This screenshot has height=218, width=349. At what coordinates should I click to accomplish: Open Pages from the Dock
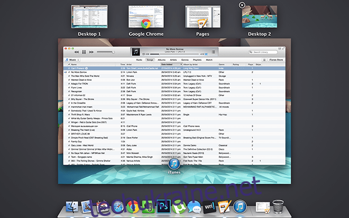224,207
